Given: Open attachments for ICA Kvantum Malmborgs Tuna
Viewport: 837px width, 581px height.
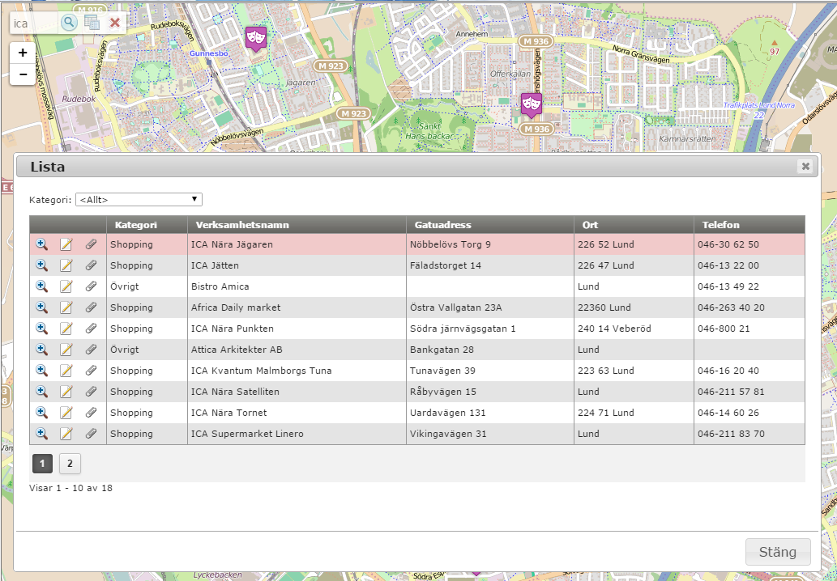Looking at the screenshot, I should (92, 371).
